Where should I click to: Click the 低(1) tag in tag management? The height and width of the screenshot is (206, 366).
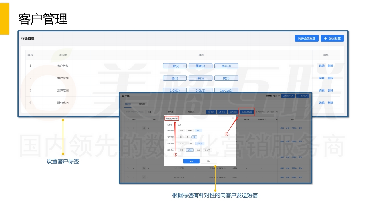click(175, 78)
